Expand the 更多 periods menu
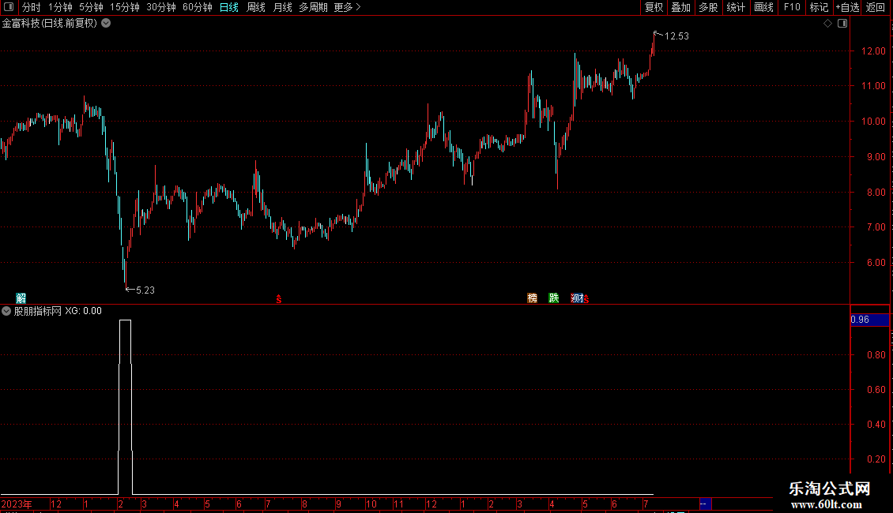The width and height of the screenshot is (893, 513). (x=347, y=7)
